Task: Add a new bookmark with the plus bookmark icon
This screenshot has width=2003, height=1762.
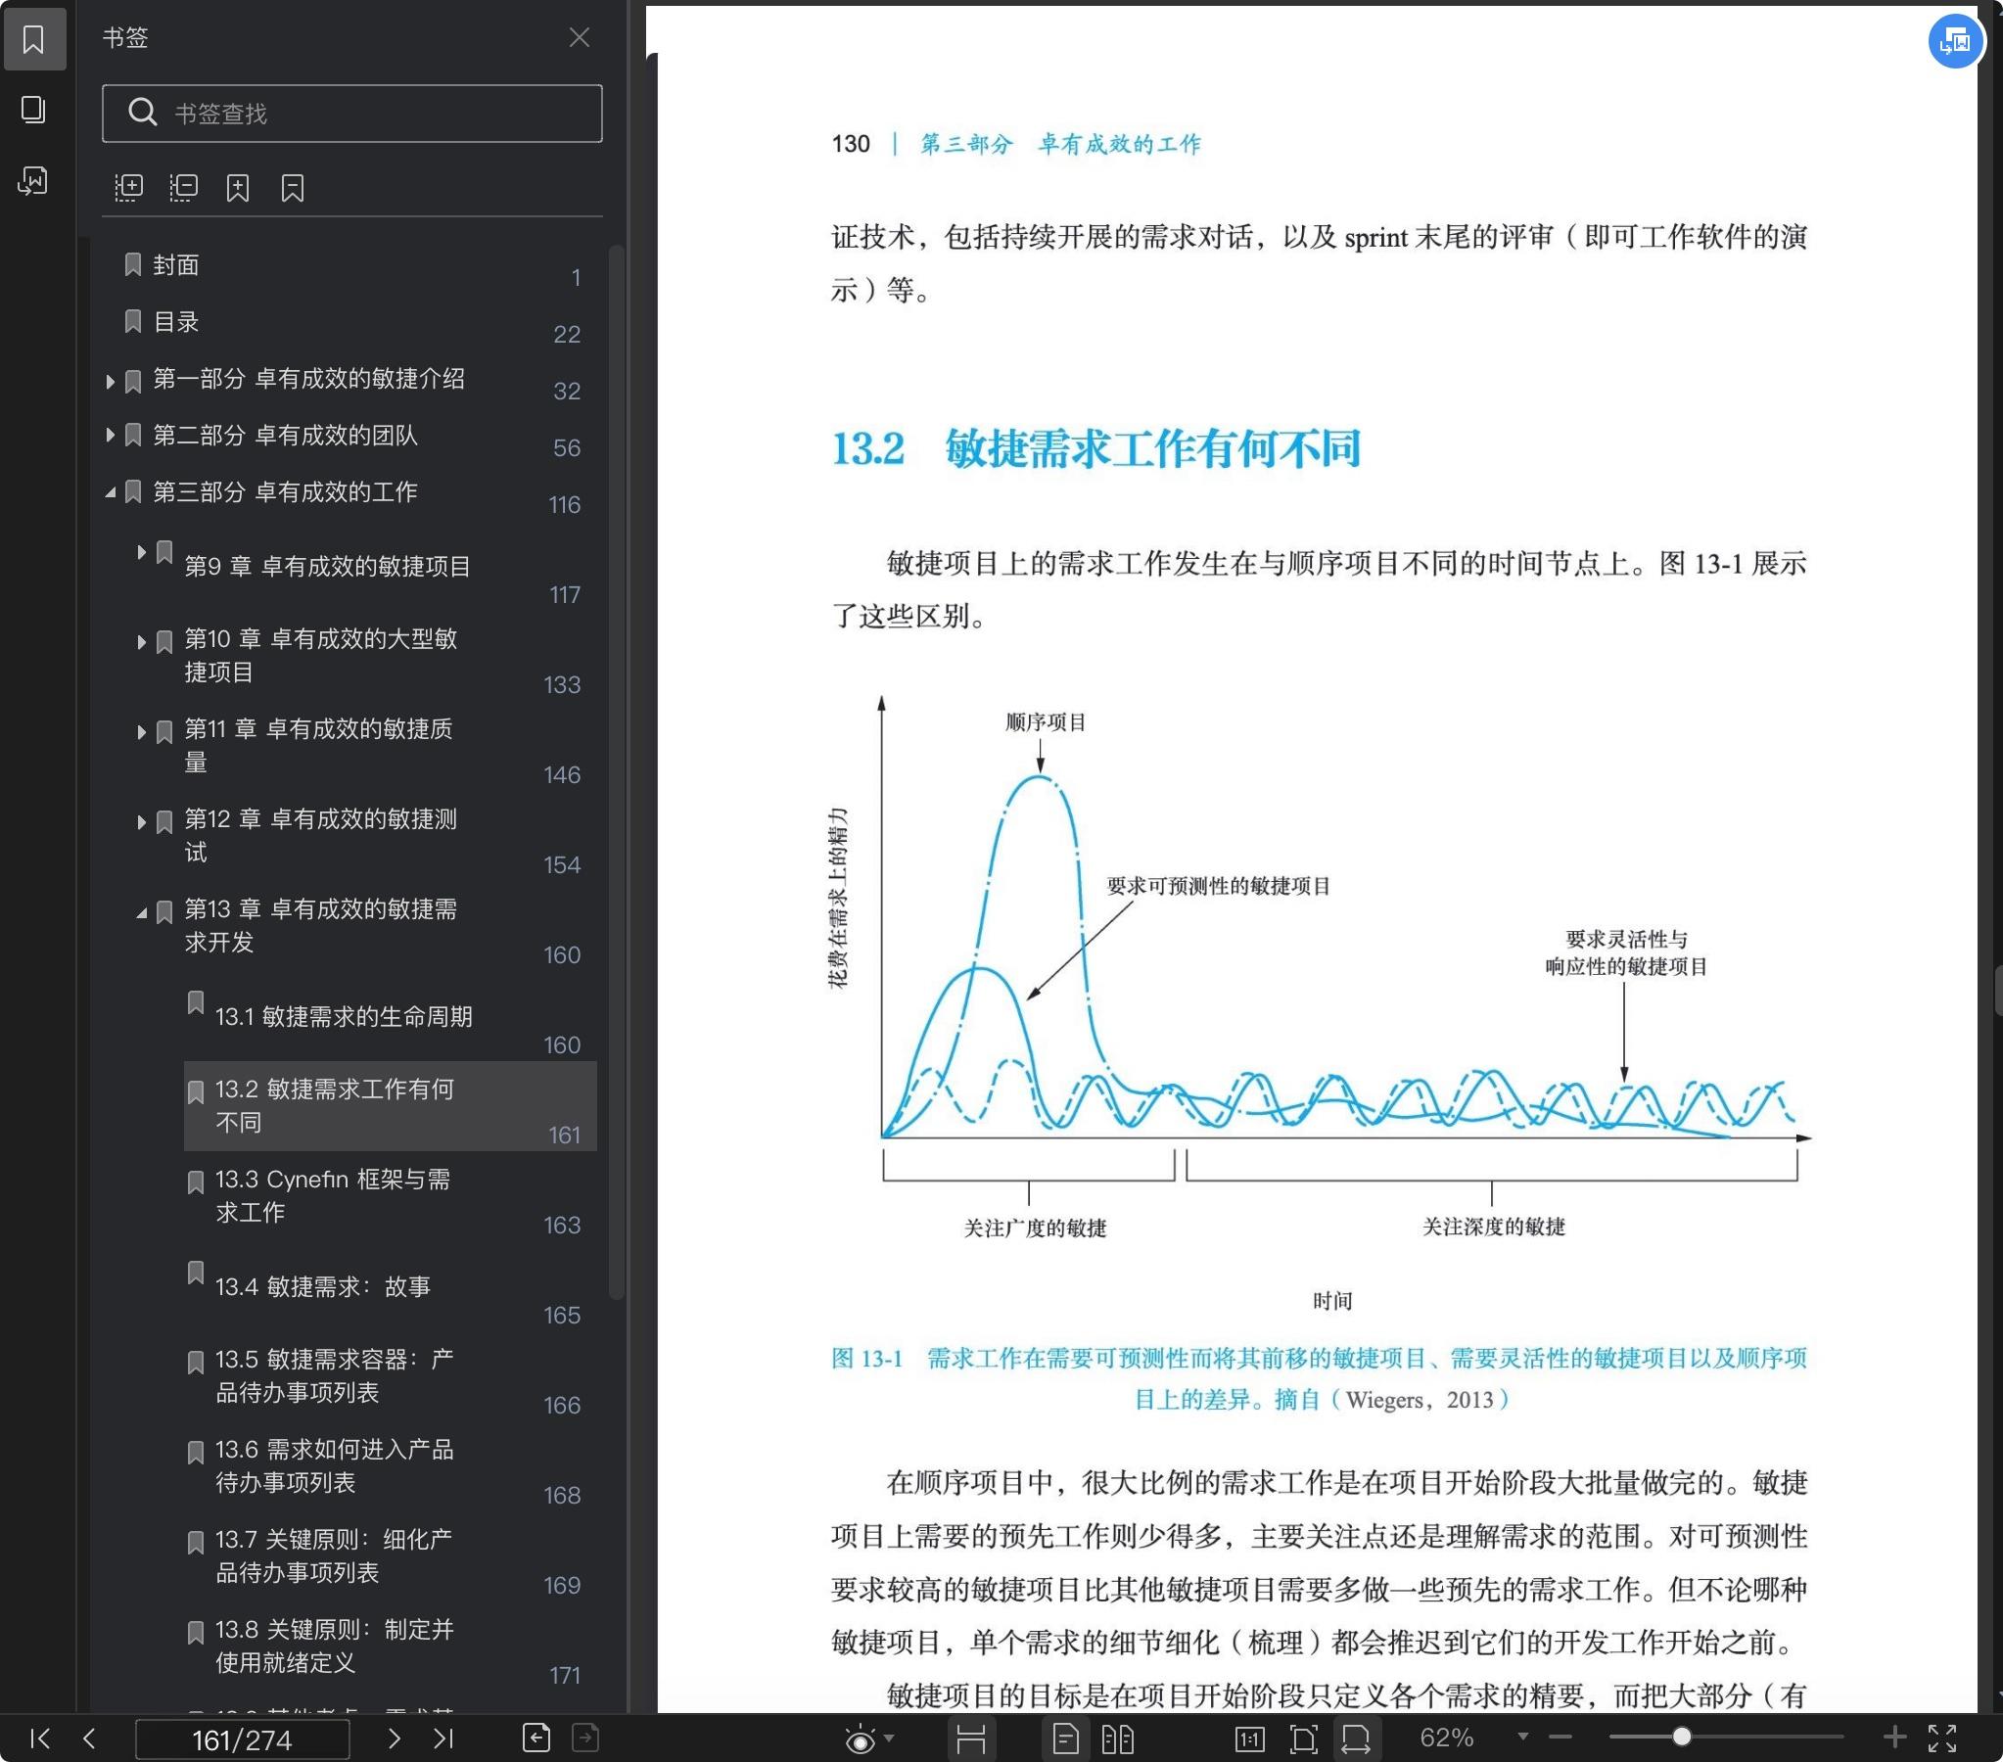Action: tap(237, 187)
